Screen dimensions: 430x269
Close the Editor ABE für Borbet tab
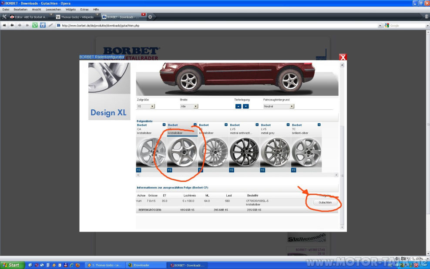tap(51, 14)
